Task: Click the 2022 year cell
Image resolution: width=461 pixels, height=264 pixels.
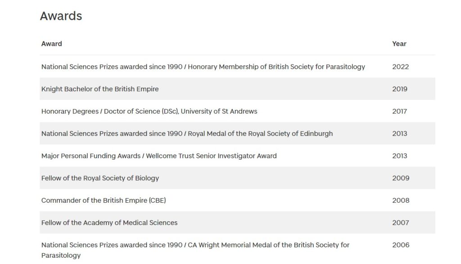Action: point(400,67)
